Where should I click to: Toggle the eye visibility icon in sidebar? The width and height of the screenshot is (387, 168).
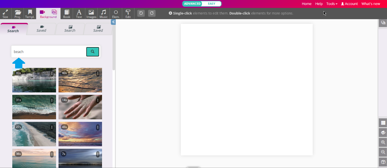click(383, 133)
